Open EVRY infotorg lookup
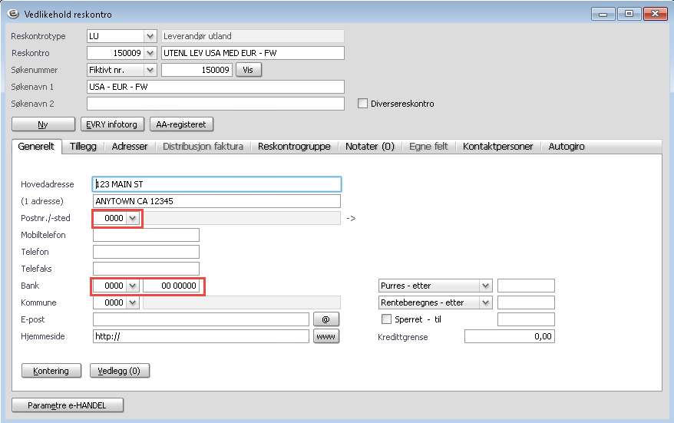The width and height of the screenshot is (674, 423). pyautogui.click(x=112, y=124)
